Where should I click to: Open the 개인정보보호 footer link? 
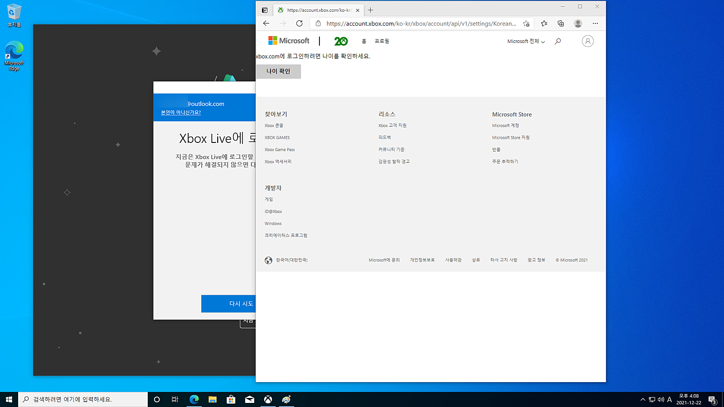(x=422, y=260)
